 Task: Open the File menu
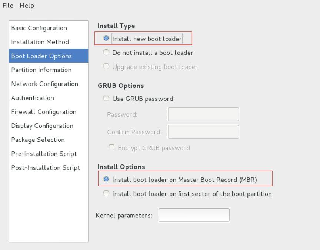(x=8, y=6)
